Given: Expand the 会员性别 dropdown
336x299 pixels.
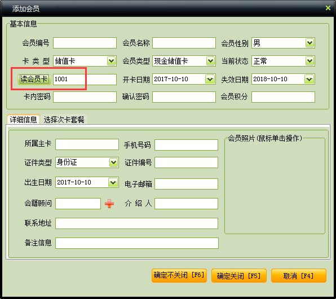Looking at the screenshot, I should [310, 43].
